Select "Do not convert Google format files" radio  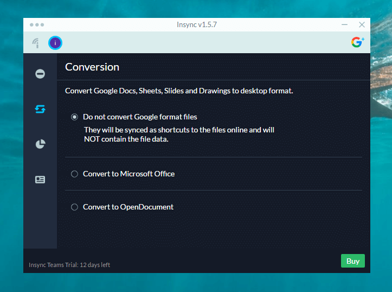pos(75,117)
